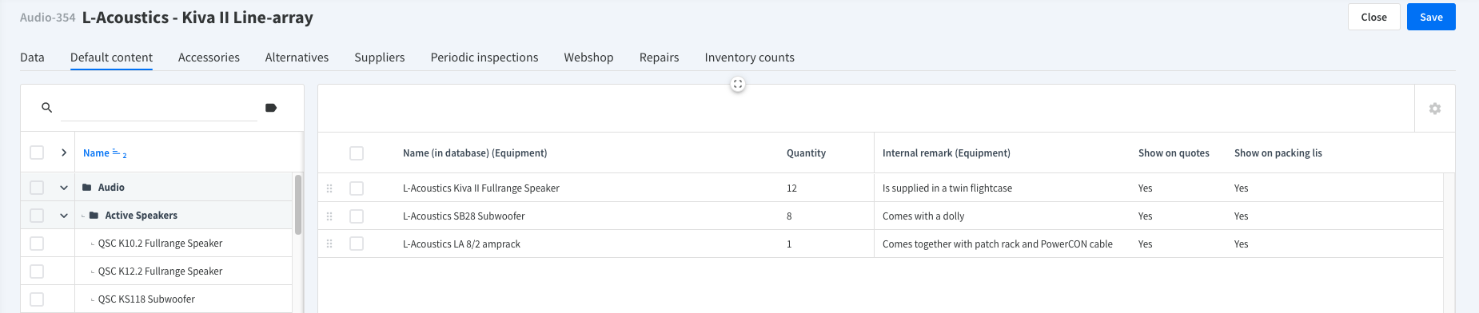Click the Active Speakers folder icon
The height and width of the screenshot is (313, 1479).
(94, 216)
